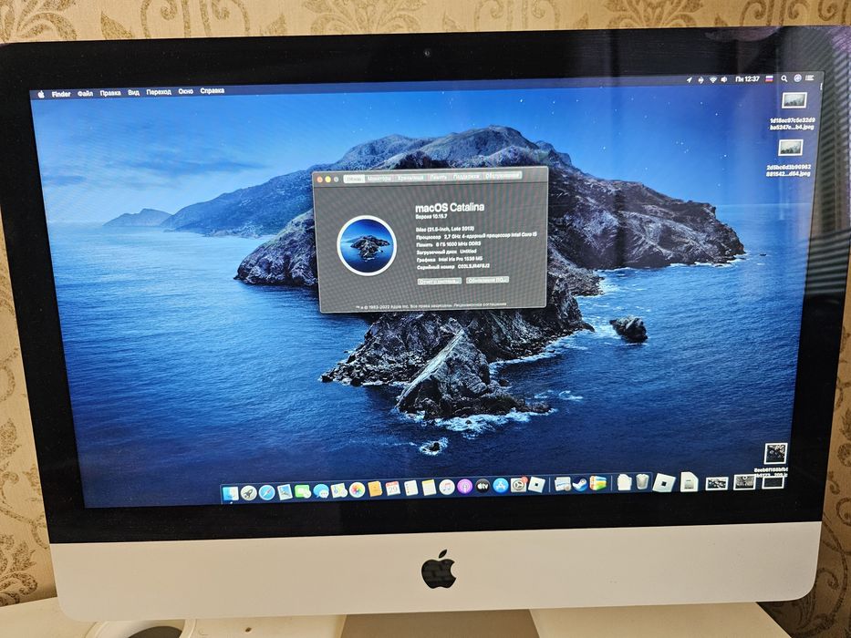Select Обзор tab in About window
The height and width of the screenshot is (638, 851).
pos(354,179)
